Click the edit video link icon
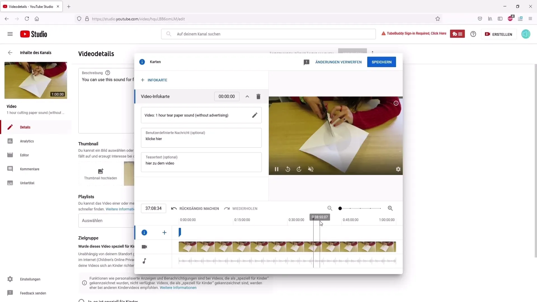The height and width of the screenshot is (302, 537). [x=255, y=115]
